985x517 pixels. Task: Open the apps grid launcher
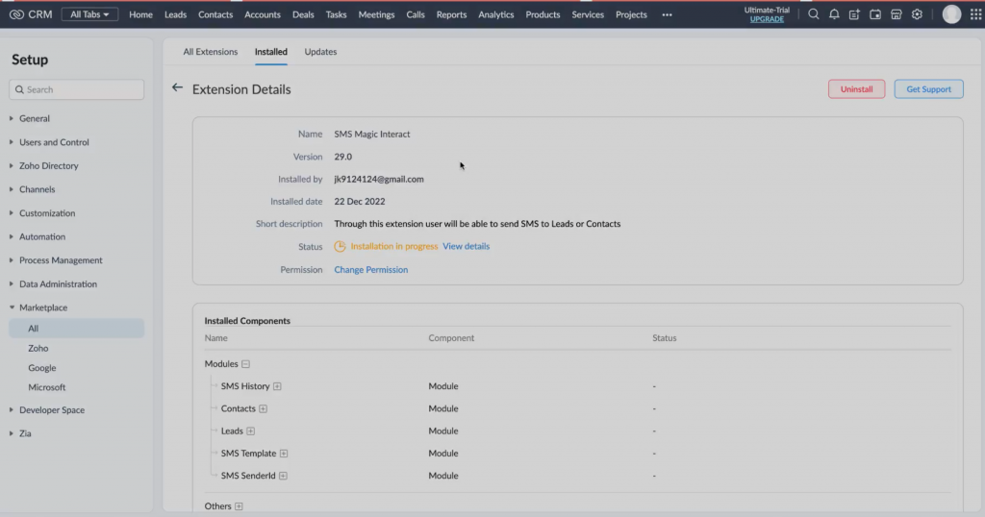coord(975,13)
